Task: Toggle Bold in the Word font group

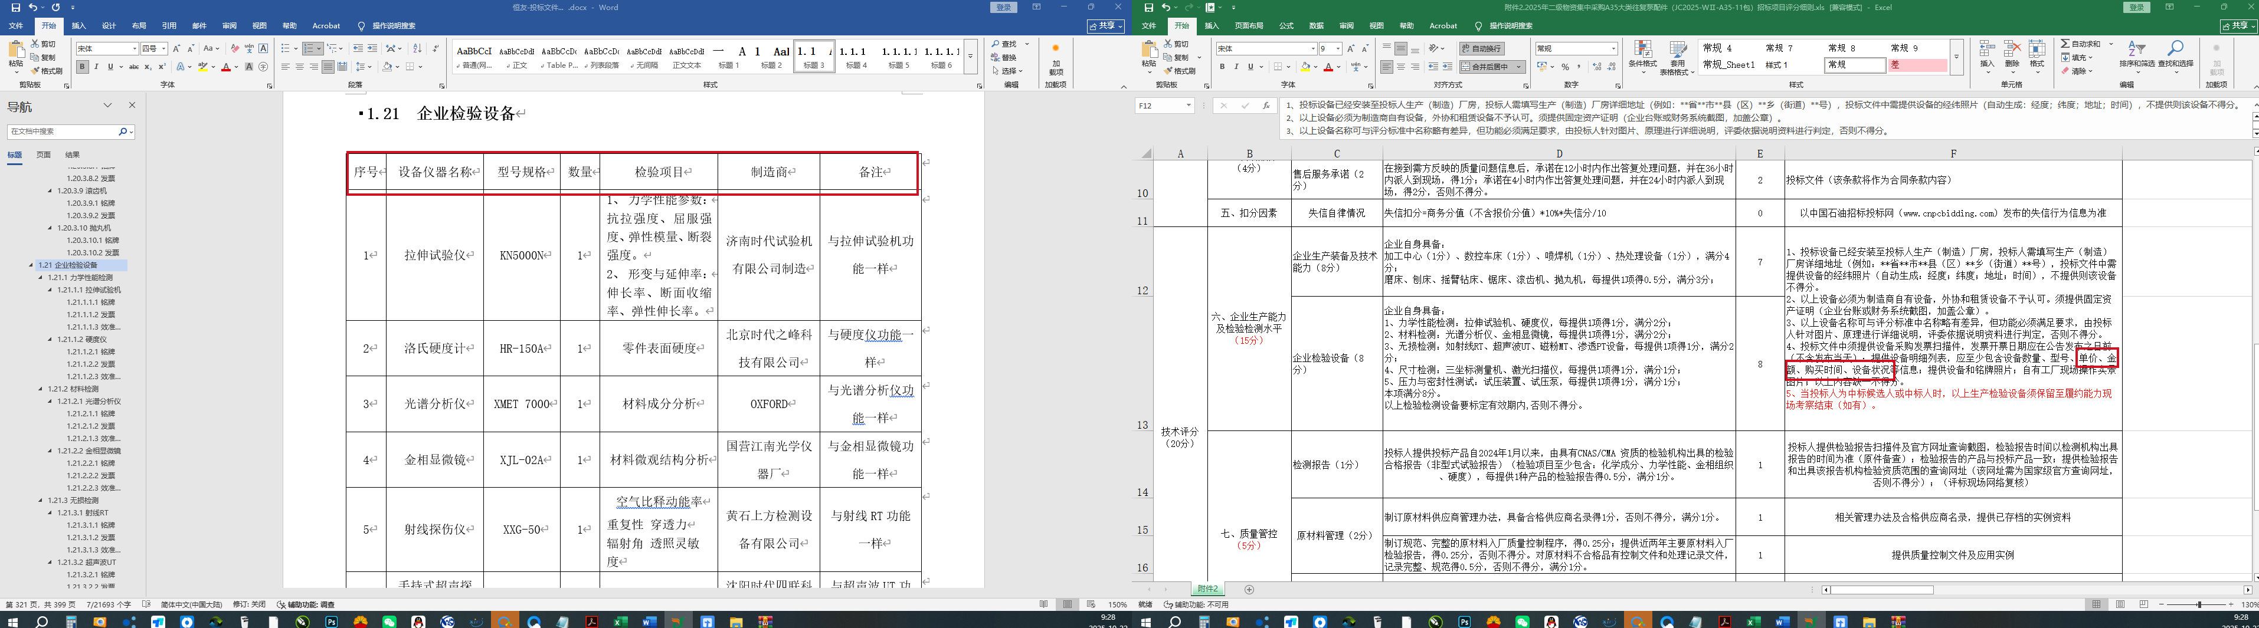Action: (x=83, y=67)
